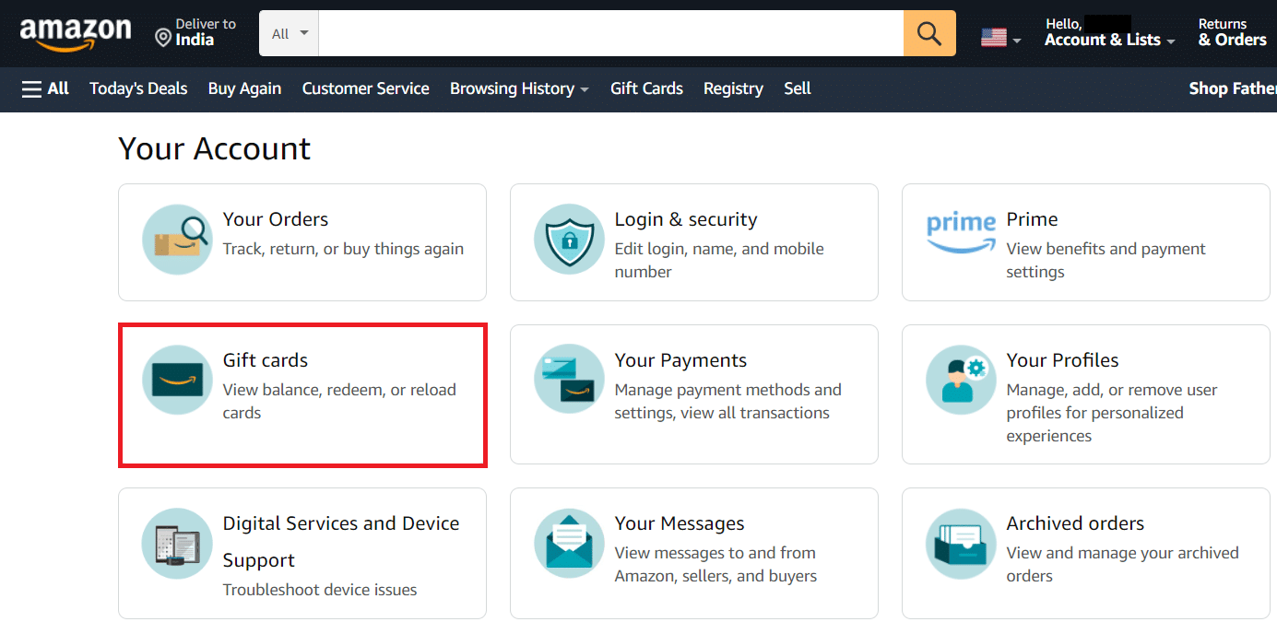The height and width of the screenshot is (622, 1277).
Task: Click Sell in navigation bar
Action: 798,88
